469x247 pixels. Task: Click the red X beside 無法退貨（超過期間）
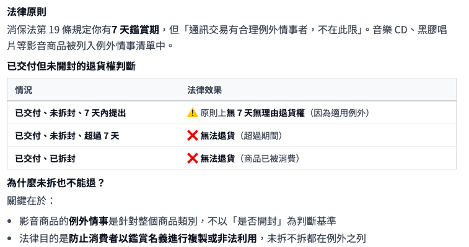pyautogui.click(x=192, y=136)
